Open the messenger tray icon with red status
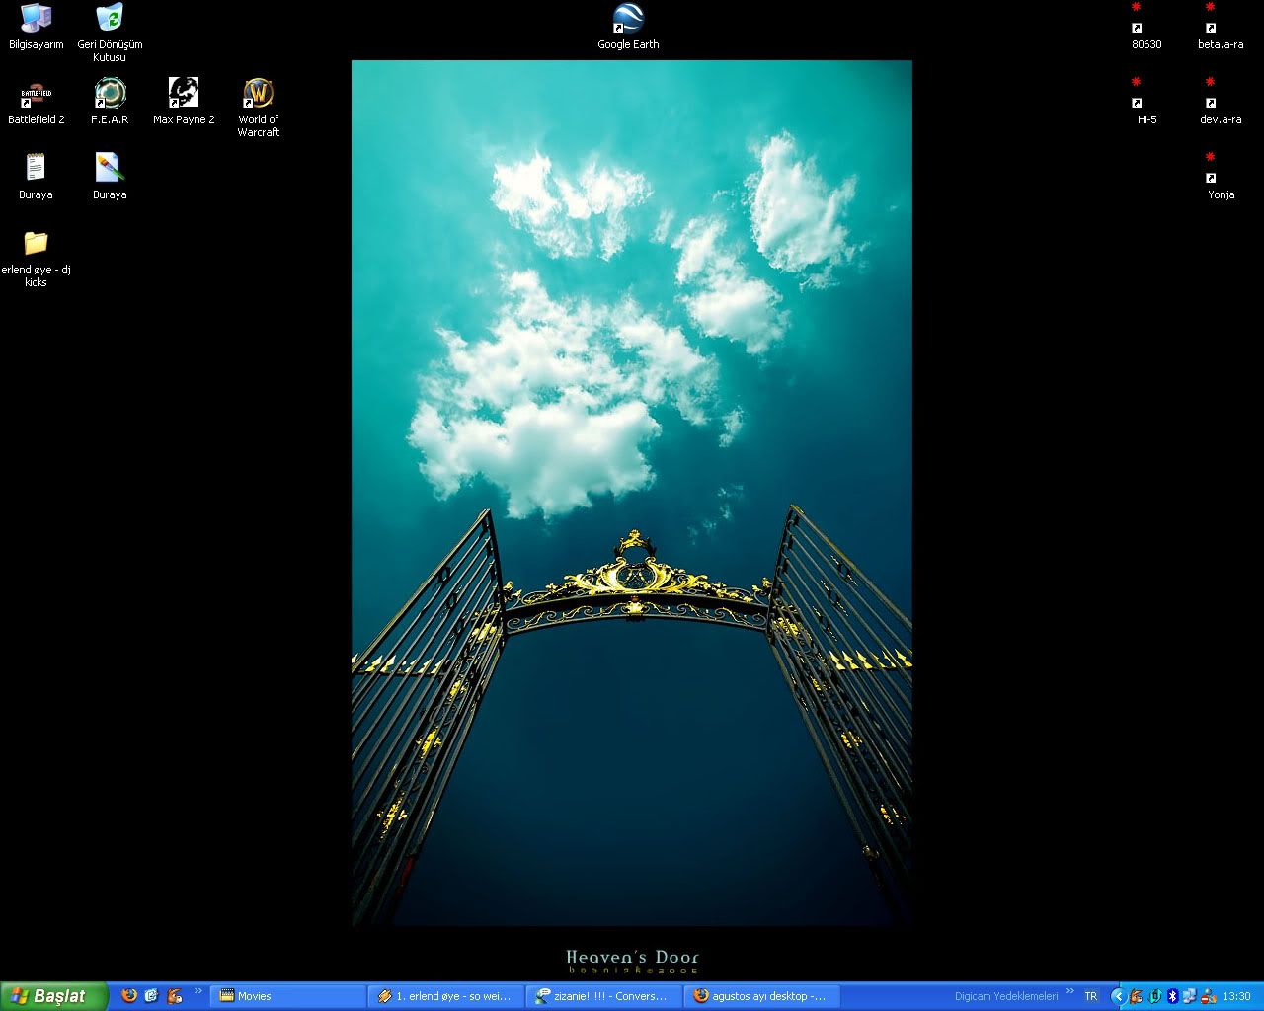 1207,996
